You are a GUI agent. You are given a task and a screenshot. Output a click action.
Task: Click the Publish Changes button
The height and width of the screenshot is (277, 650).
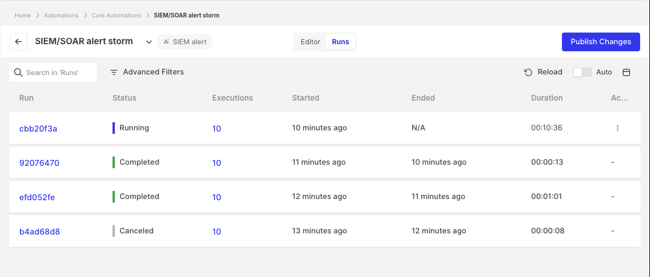click(600, 42)
